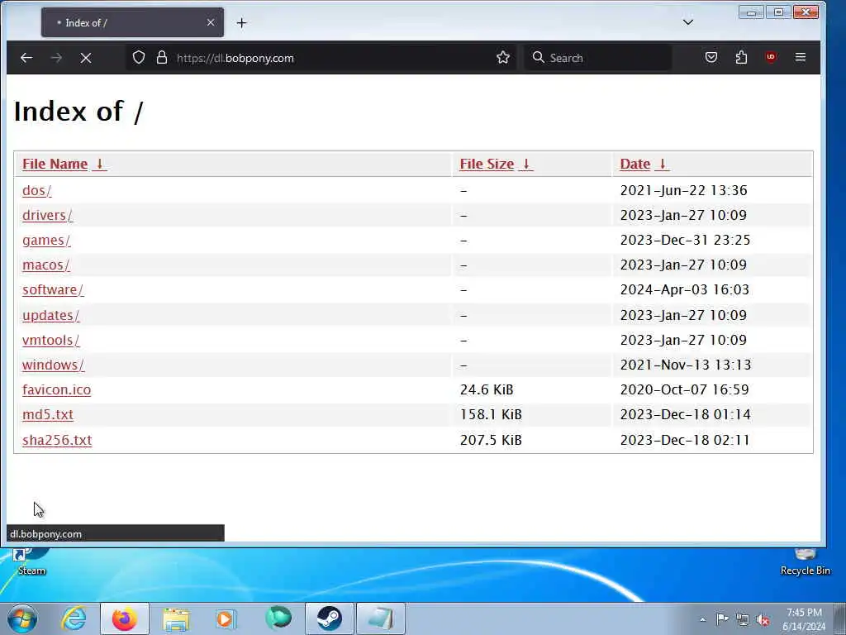Open the clock showing 7:45 PM
This screenshot has width=846, height=635.
pos(804,619)
